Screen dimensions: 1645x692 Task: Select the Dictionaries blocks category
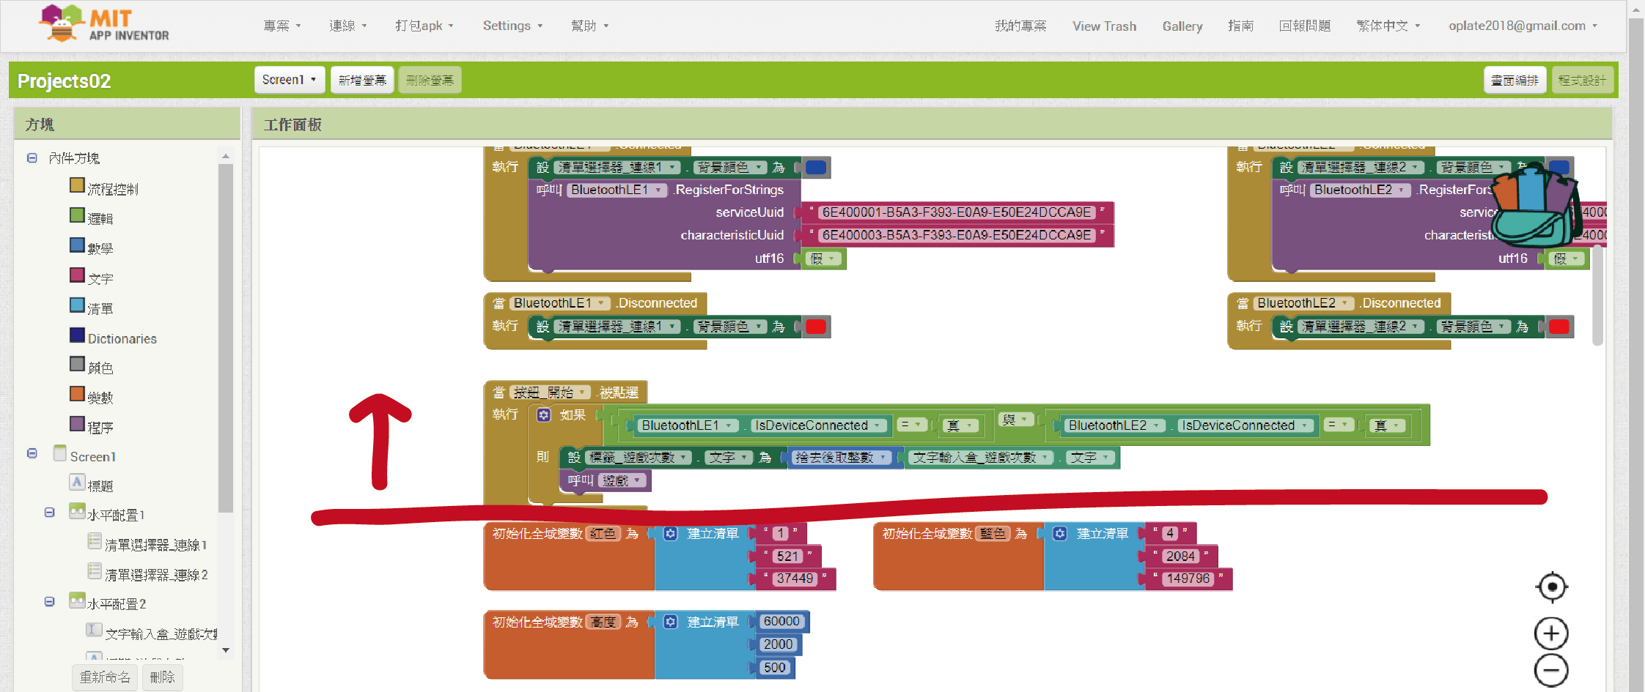point(122,338)
